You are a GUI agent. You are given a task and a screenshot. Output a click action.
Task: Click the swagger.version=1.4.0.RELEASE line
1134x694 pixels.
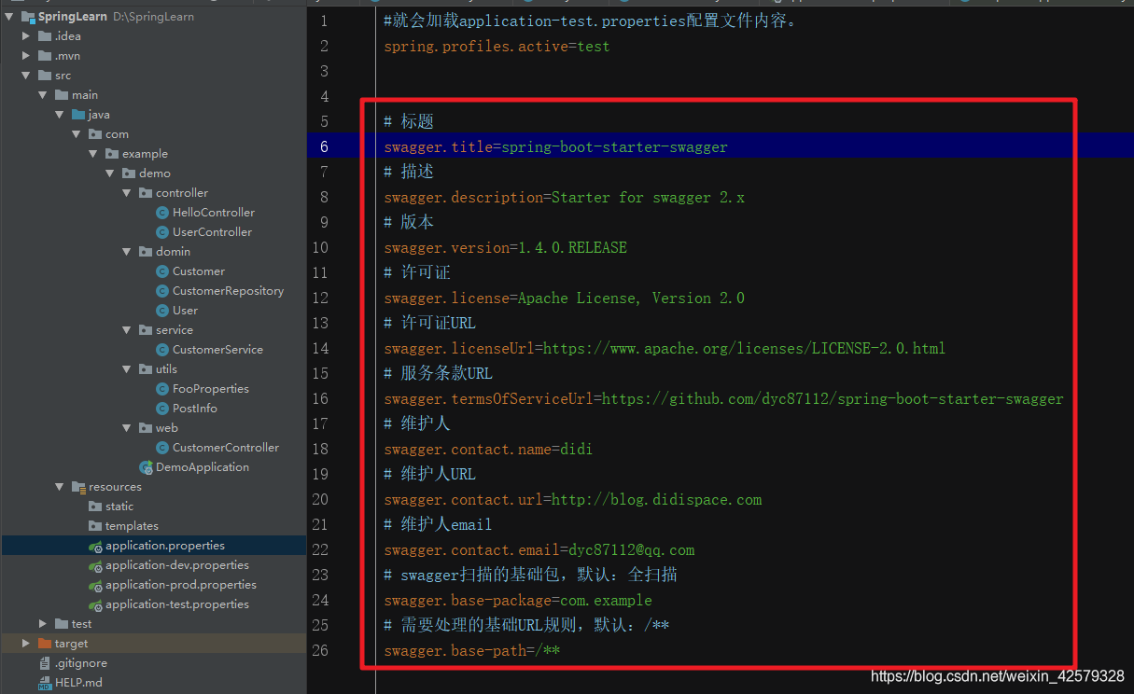(505, 247)
